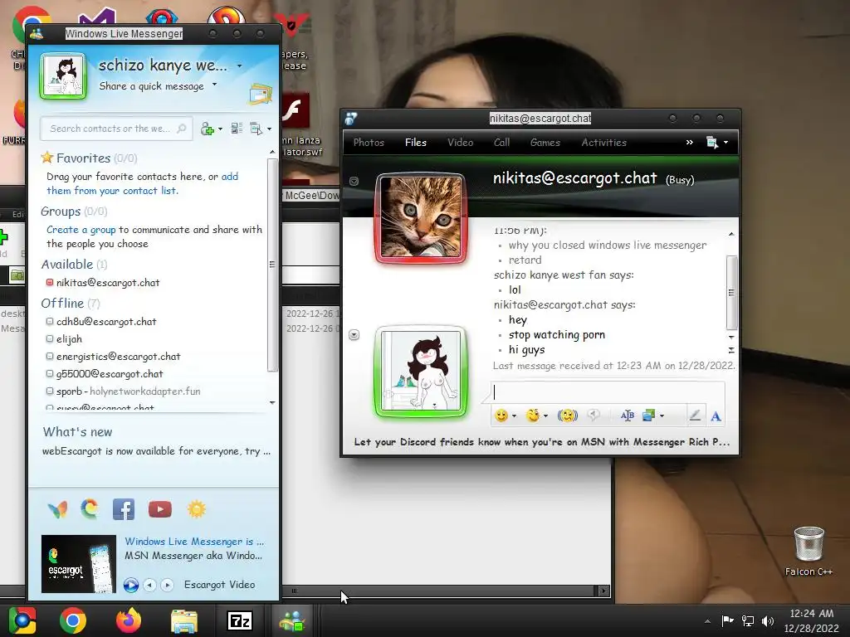Open the Video menu in chat
The image size is (850, 637).
[x=460, y=143]
